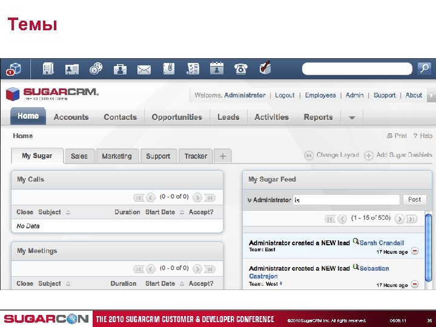This screenshot has height=327, width=436.
Task: Click the magnifier search button
Action: (x=424, y=68)
